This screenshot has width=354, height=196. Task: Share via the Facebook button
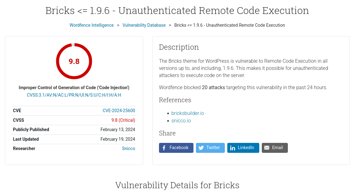[176, 148]
